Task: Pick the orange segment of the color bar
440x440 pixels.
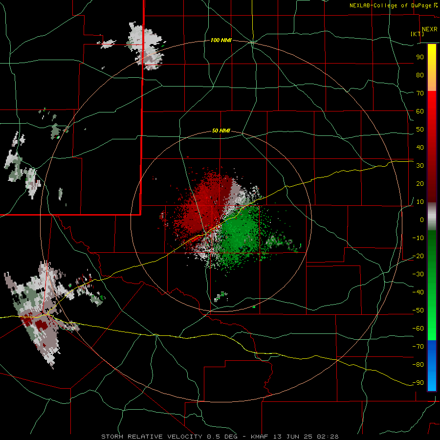Action: pos(432,84)
